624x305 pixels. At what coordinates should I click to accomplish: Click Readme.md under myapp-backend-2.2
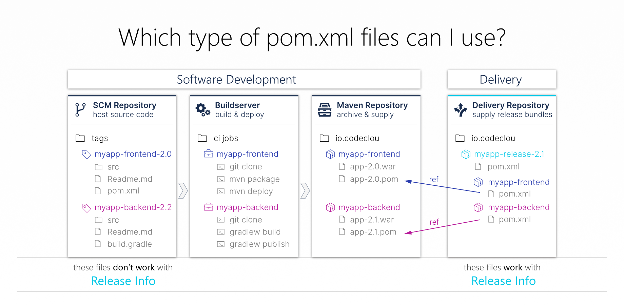pos(130,232)
